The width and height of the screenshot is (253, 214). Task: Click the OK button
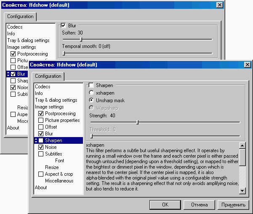click(165, 205)
